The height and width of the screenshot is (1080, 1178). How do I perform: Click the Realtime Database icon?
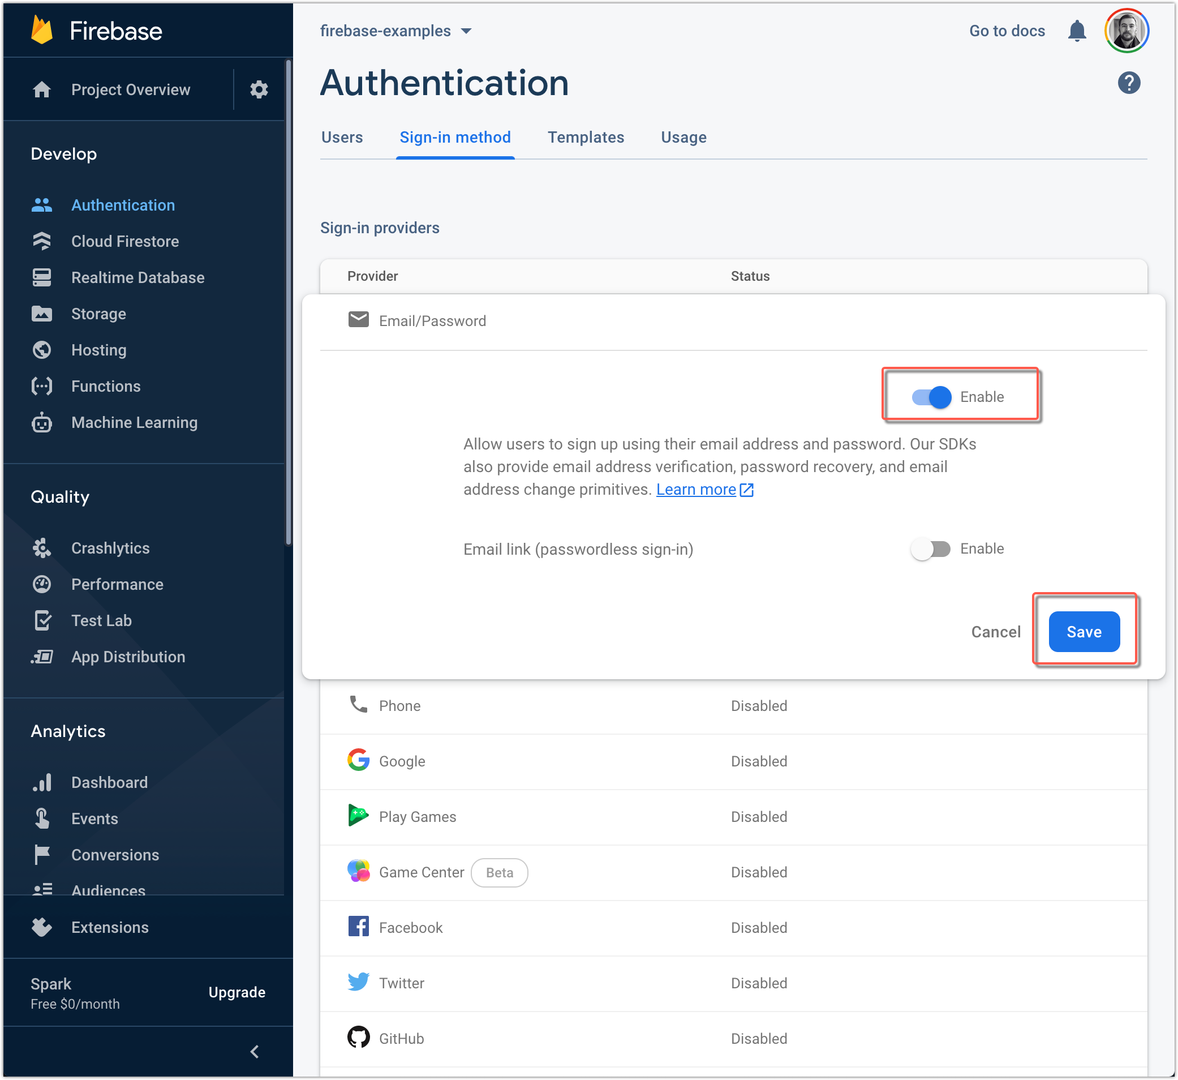coord(42,277)
